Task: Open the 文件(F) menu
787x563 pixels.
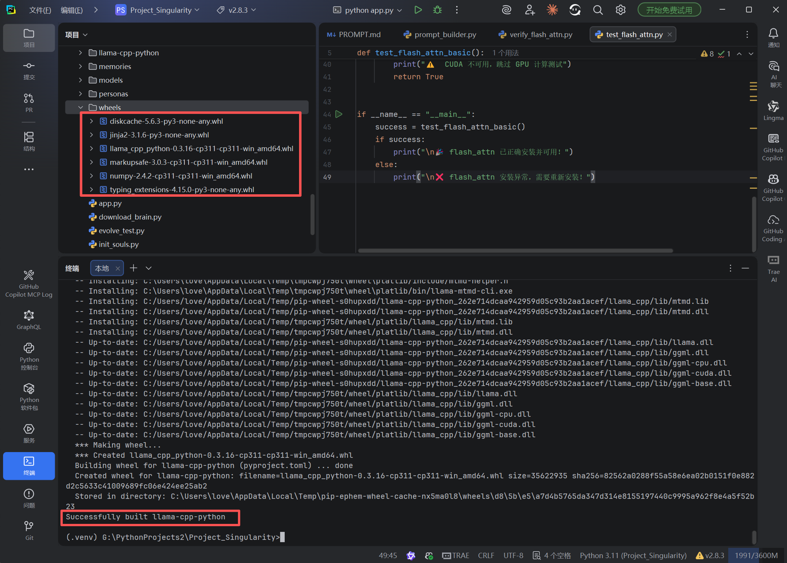Action: click(x=40, y=9)
